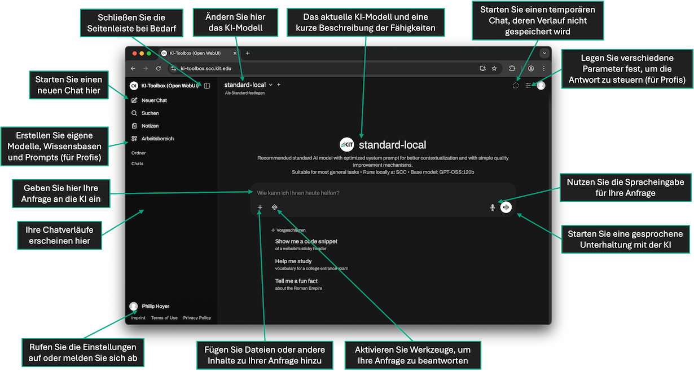Add files with the plus icon in prompt box
Viewport: 694px width, 372px height.
260,207
